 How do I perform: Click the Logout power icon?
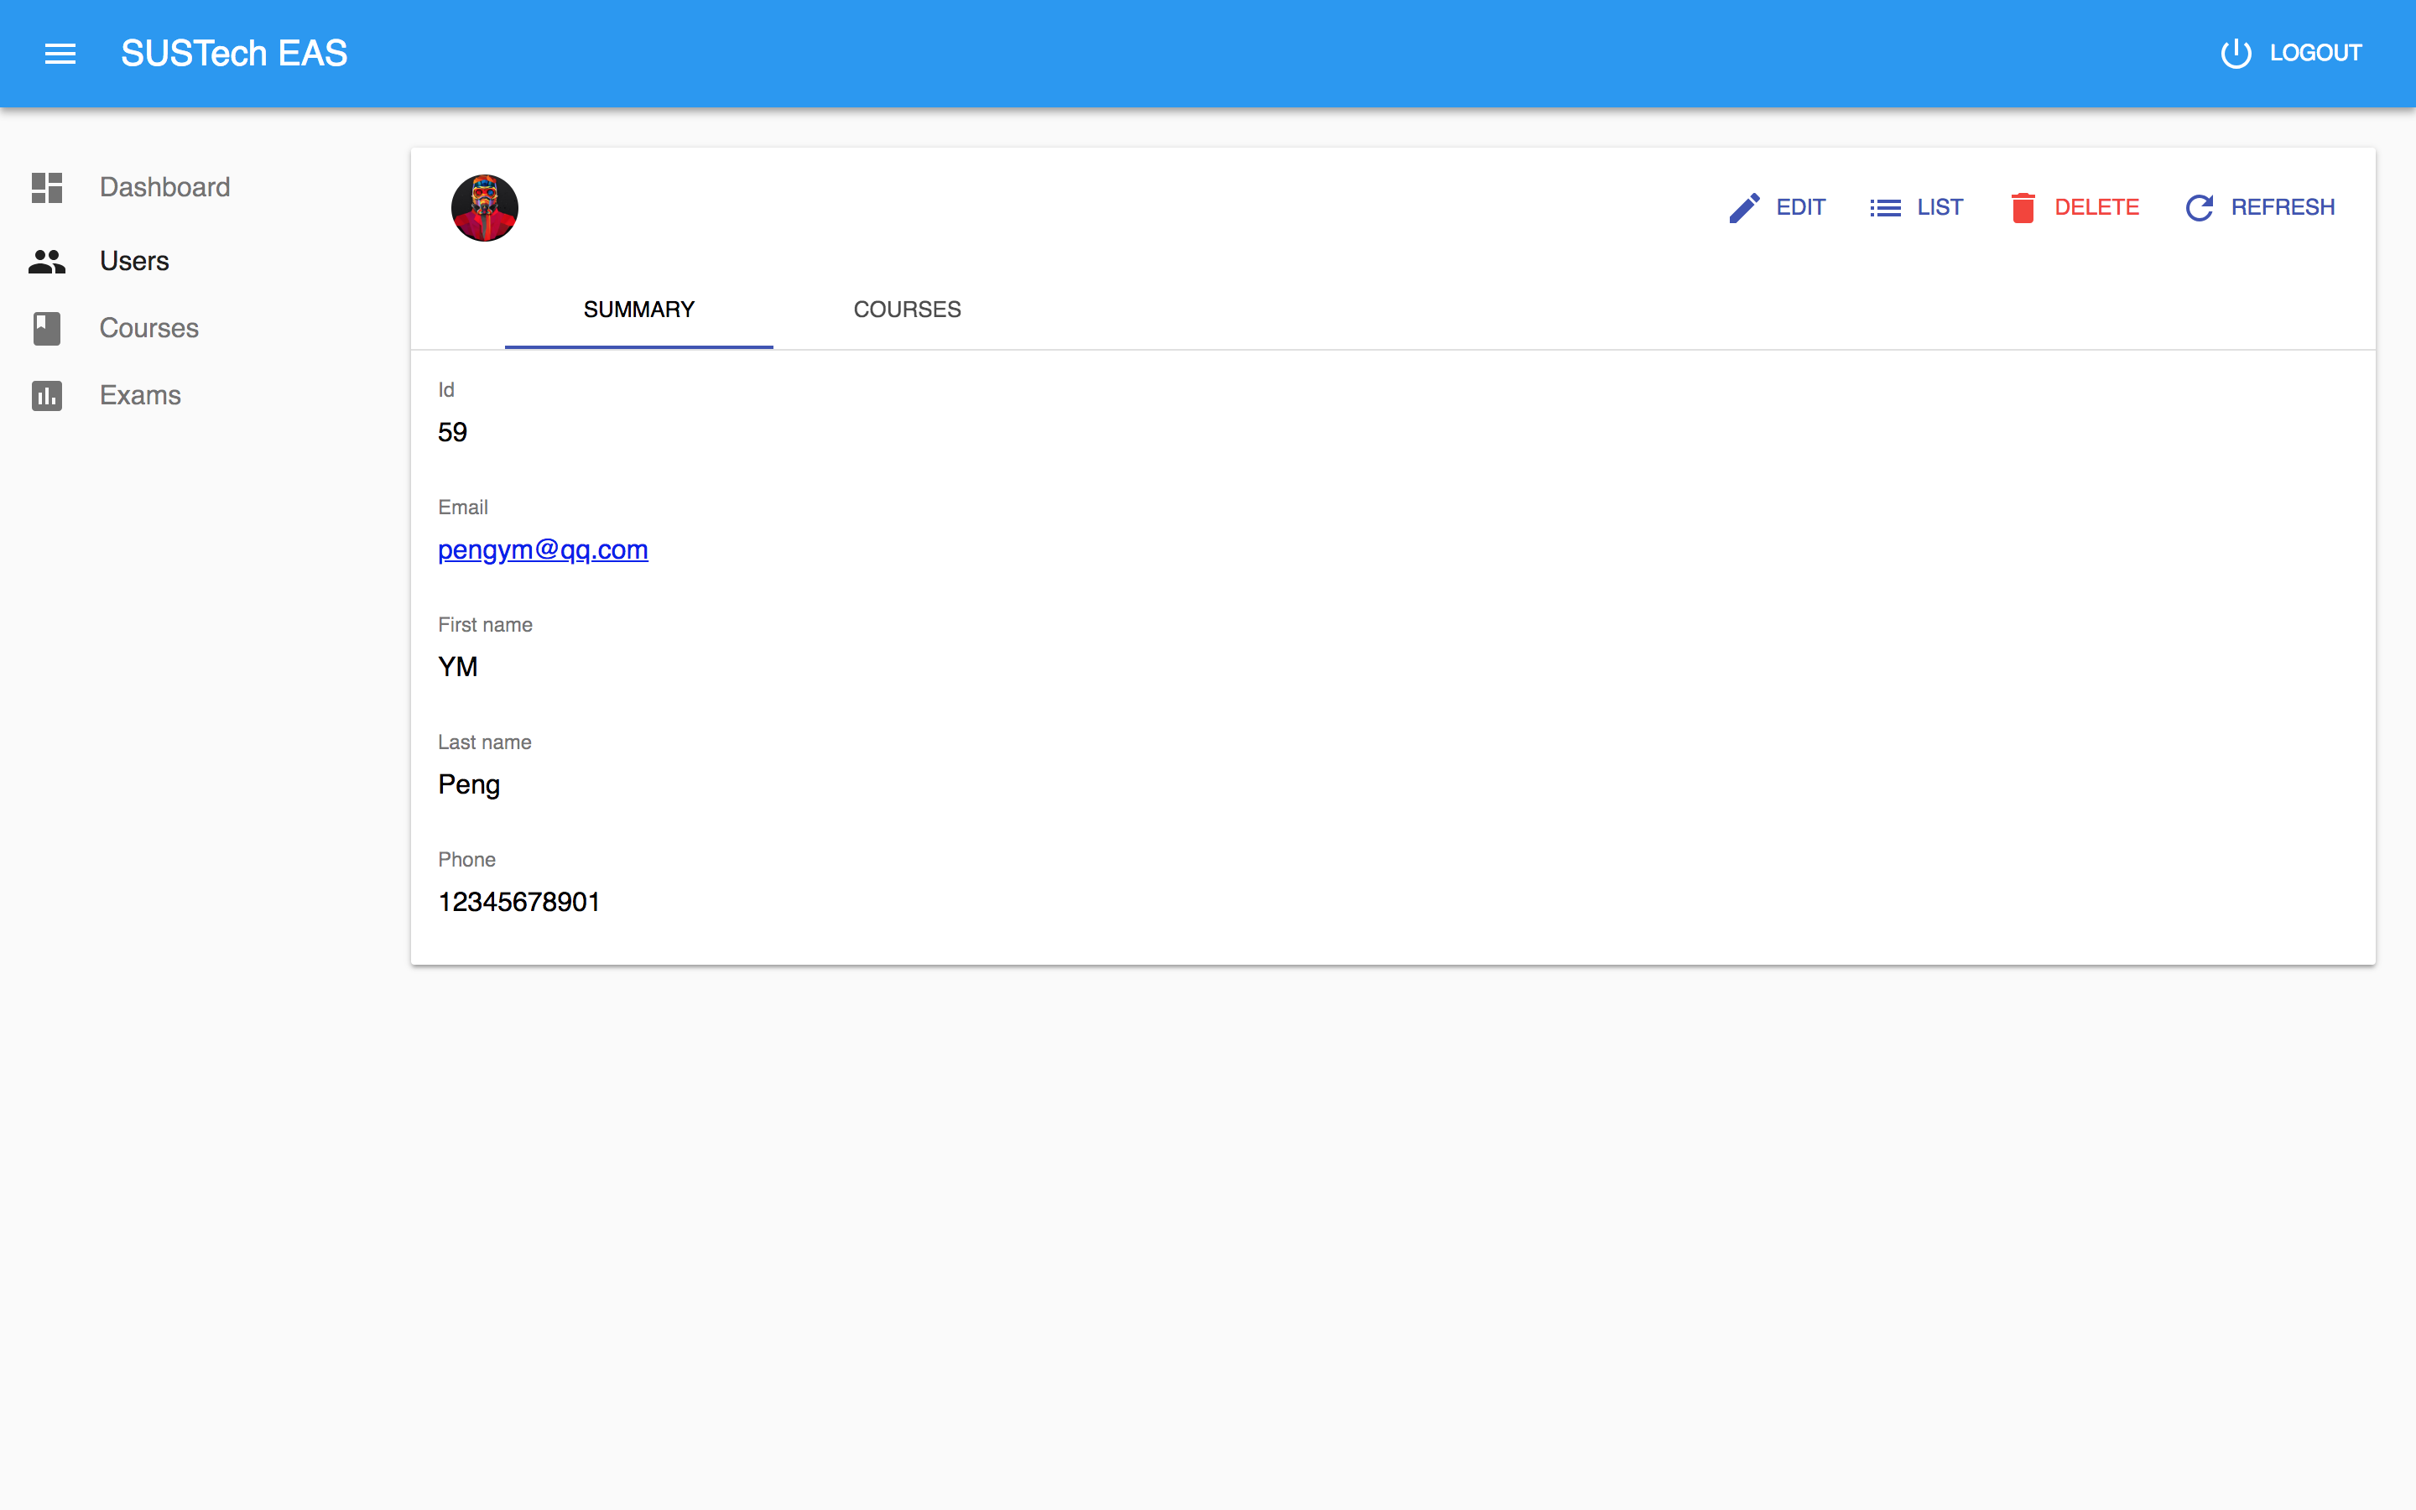(x=2236, y=54)
